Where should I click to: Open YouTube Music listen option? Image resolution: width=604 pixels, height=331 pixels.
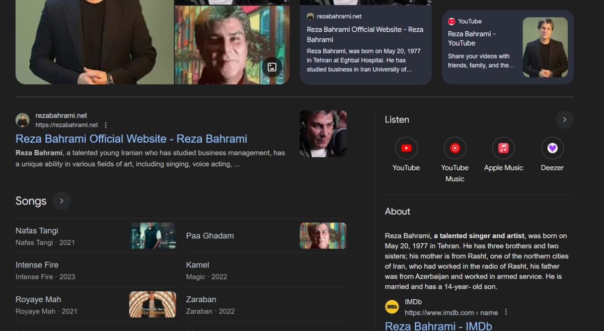click(455, 148)
